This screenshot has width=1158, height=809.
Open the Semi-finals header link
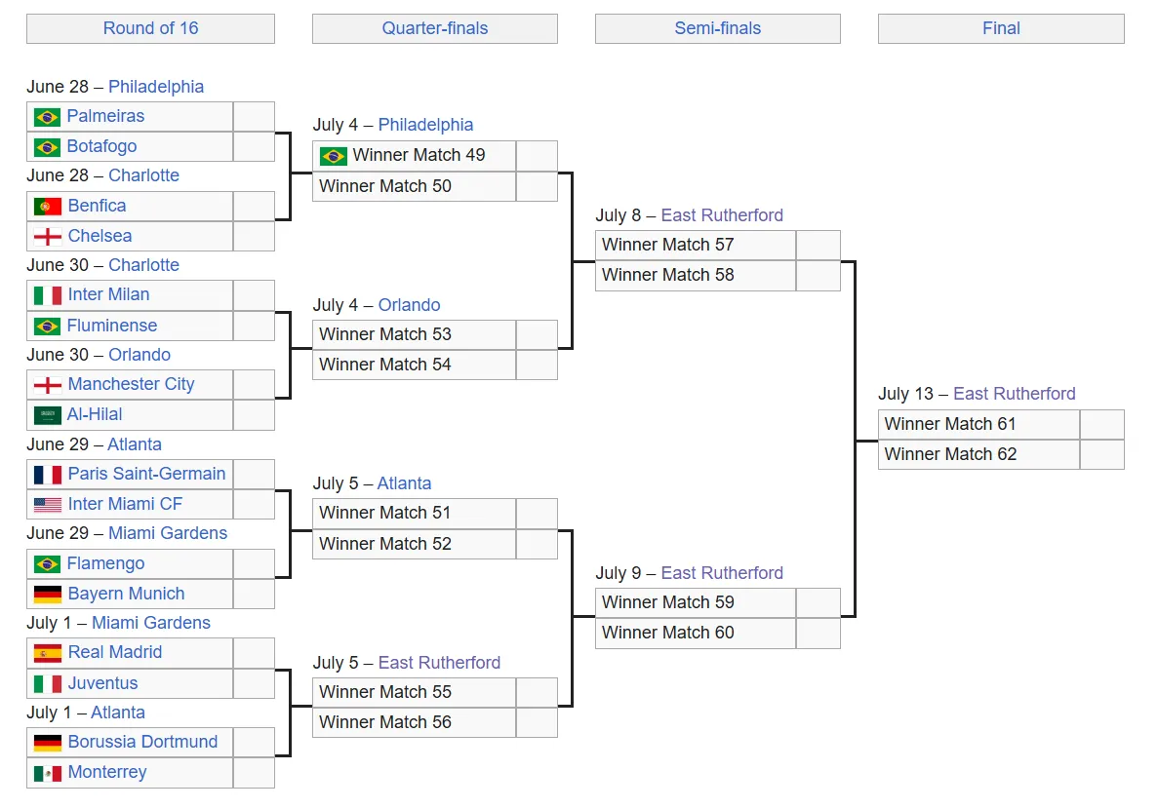coord(718,28)
